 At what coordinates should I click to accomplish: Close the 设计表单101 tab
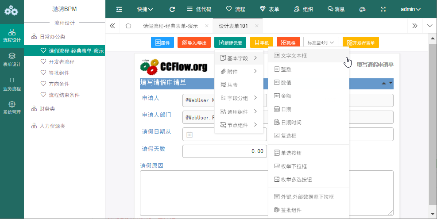coord(257,26)
